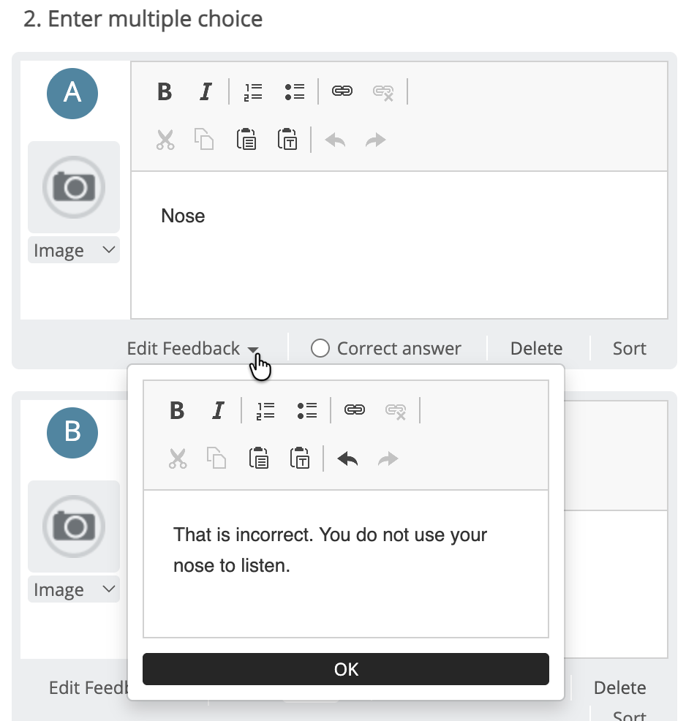Open Image dropdown for answer B

pos(74,590)
